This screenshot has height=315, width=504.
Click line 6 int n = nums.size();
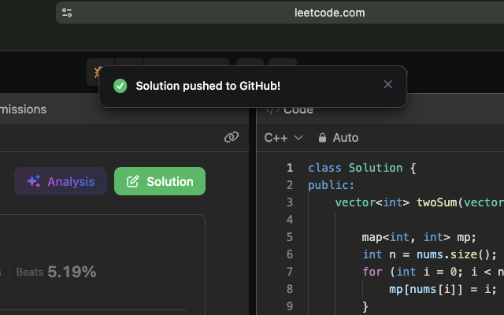tap(430, 254)
